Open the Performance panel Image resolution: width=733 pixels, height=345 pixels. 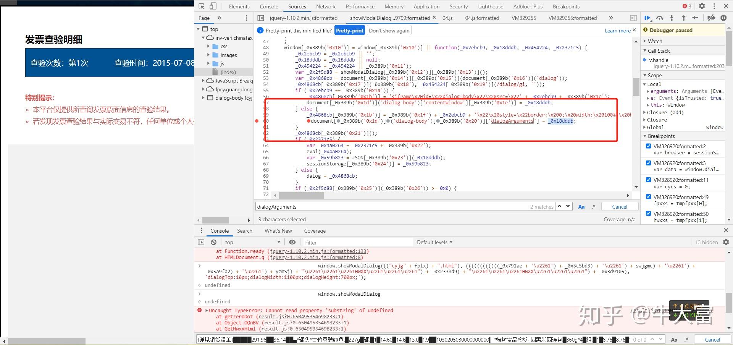tap(360, 6)
